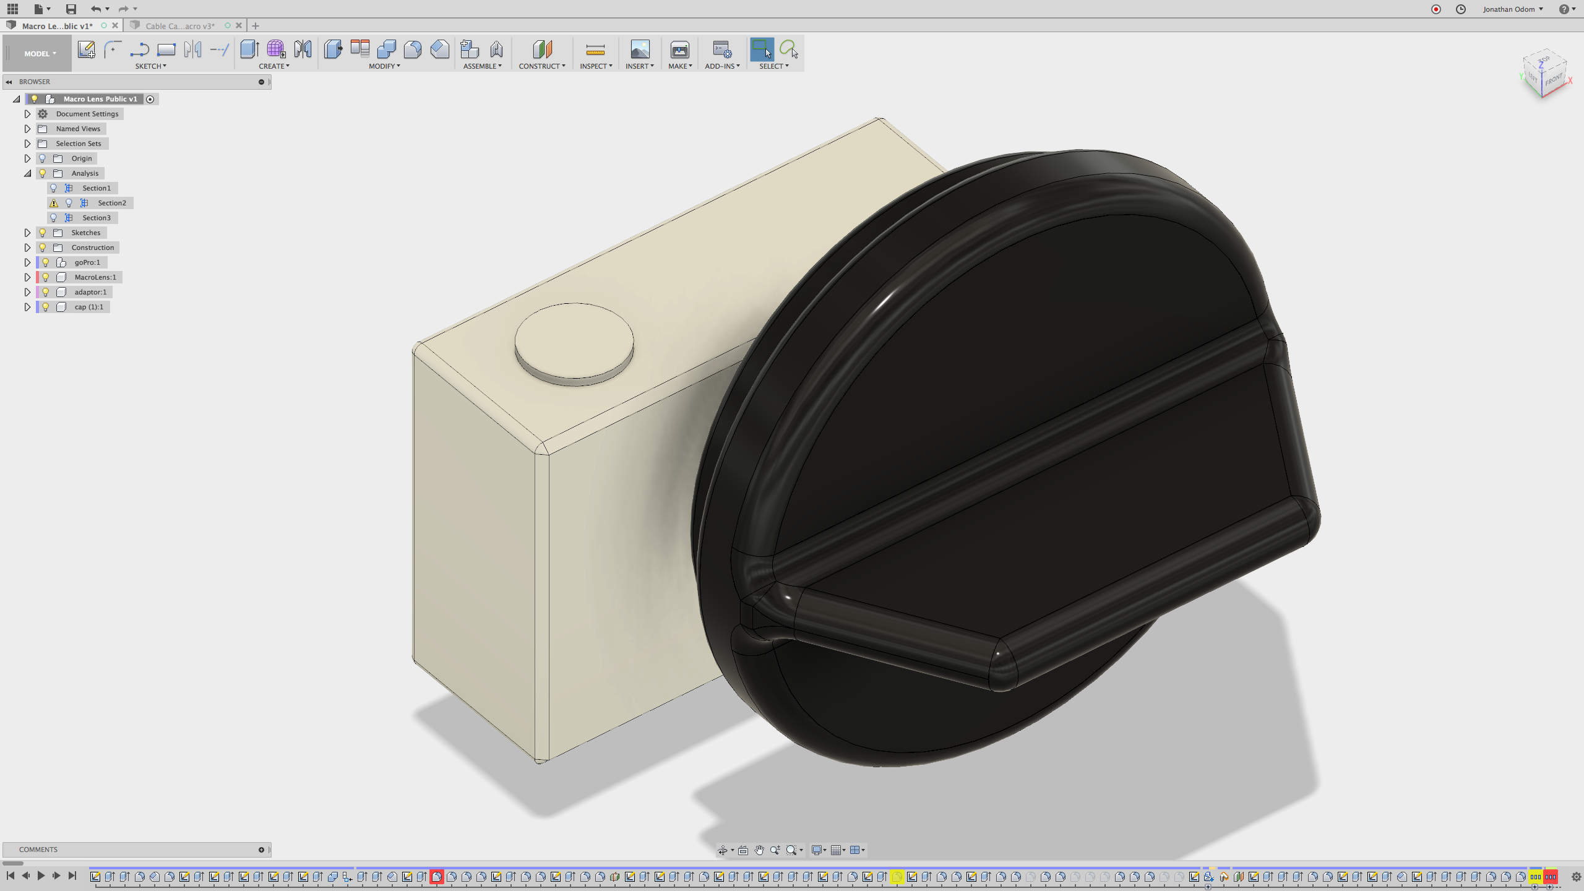Toggle visibility bulb of Origin folder
The width and height of the screenshot is (1584, 891).
pyautogui.click(x=43, y=158)
